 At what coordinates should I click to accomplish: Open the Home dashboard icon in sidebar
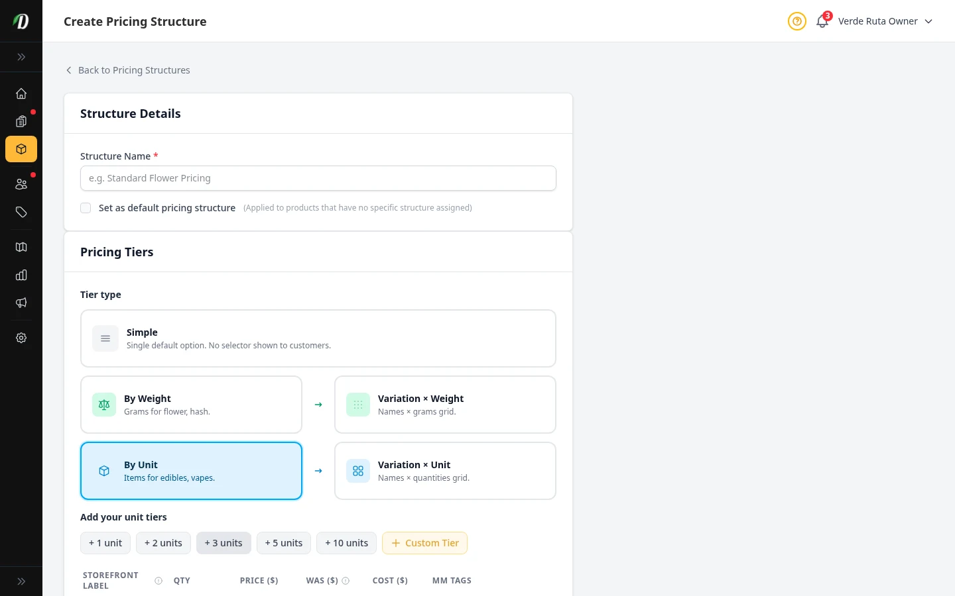click(21, 93)
